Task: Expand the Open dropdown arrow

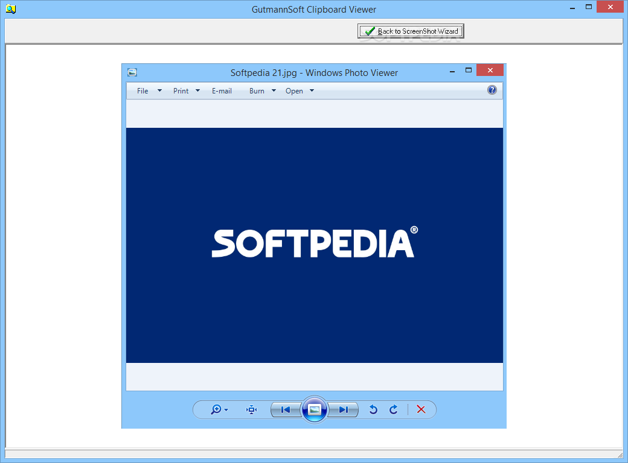Action: tap(312, 91)
